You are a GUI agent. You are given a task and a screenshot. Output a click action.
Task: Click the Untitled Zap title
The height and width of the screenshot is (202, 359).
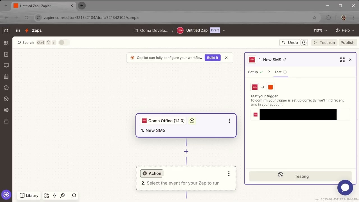[197, 30]
